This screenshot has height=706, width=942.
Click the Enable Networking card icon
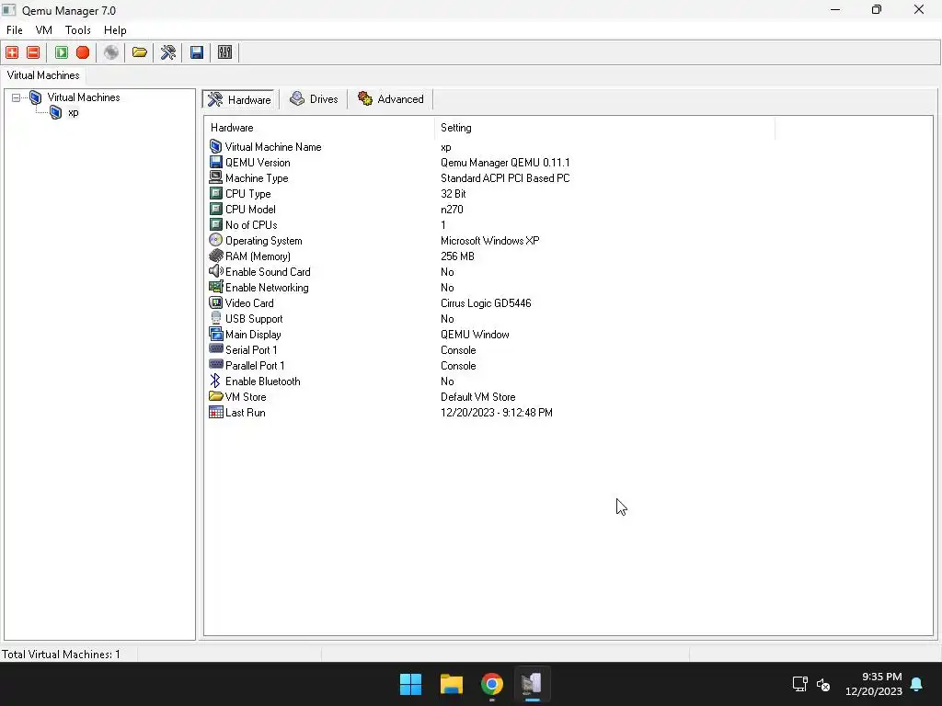215,287
